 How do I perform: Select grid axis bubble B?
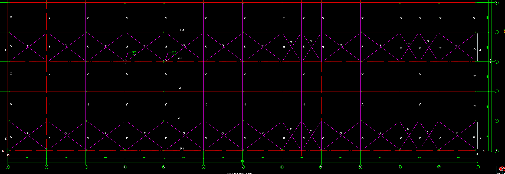pos(497,121)
